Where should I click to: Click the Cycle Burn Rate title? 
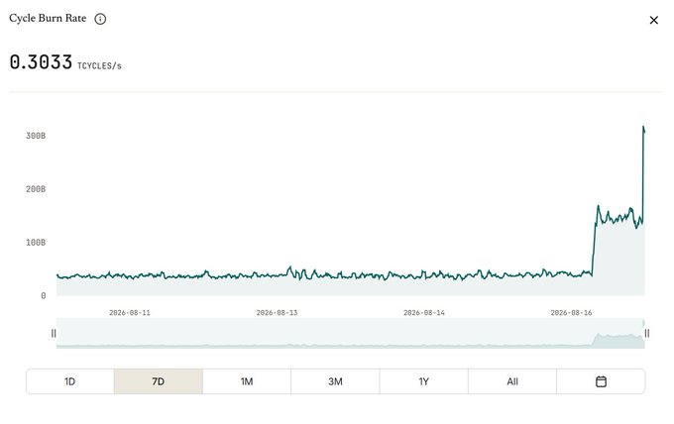click(48, 18)
